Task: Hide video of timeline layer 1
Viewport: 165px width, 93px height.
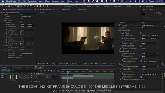Action: (1, 76)
